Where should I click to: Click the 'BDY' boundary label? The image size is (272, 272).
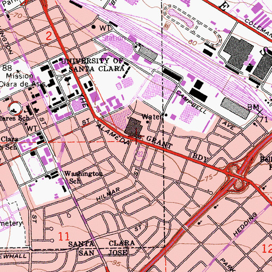(x=200, y=157)
